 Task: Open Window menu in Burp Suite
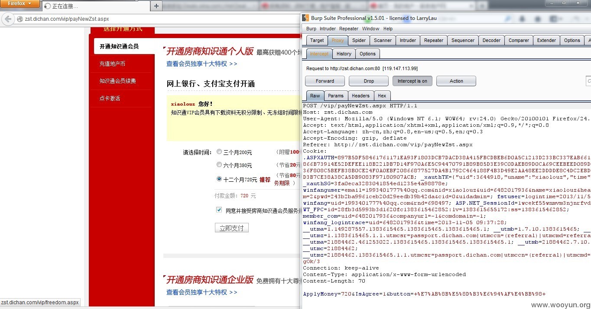[370, 29]
